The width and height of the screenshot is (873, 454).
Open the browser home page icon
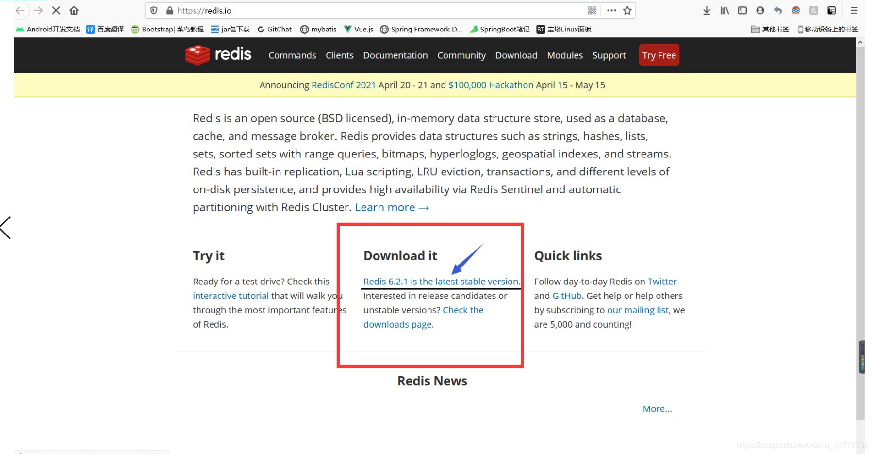(x=74, y=10)
